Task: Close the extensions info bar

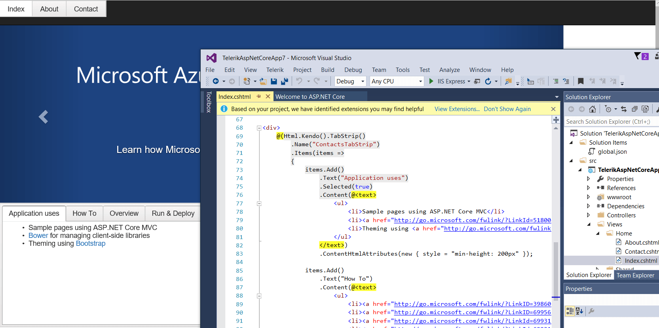Action: [553, 109]
